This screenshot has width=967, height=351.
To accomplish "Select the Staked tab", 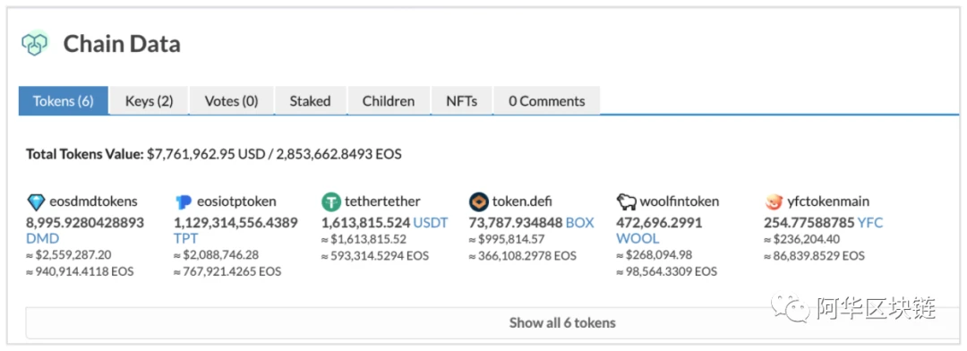I will (x=310, y=100).
